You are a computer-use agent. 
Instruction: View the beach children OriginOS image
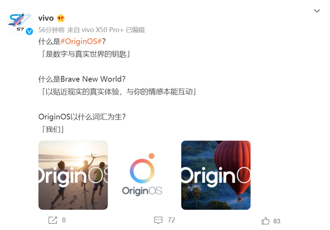pos(73,175)
